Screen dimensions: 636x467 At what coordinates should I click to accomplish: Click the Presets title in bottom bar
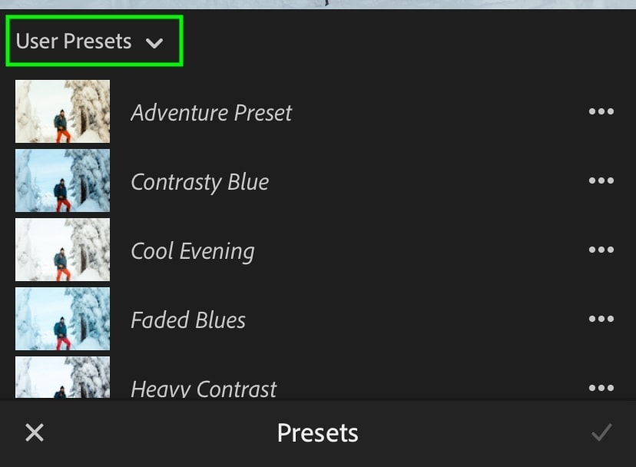317,432
